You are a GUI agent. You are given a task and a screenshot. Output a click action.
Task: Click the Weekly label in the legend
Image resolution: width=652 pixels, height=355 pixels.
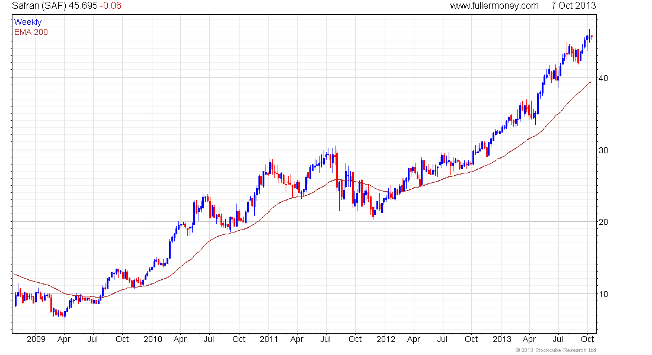click(x=28, y=22)
